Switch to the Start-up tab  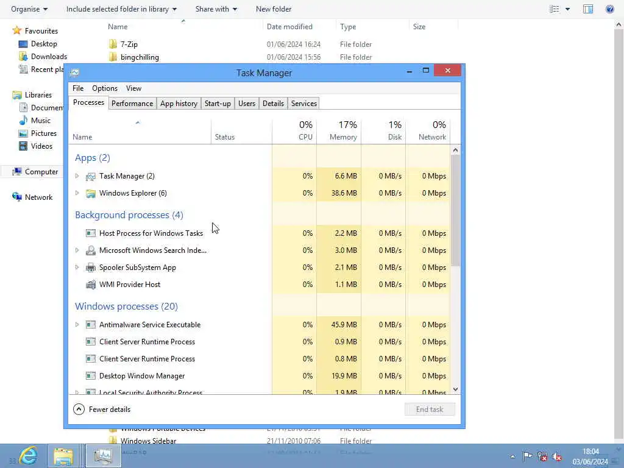pos(218,104)
